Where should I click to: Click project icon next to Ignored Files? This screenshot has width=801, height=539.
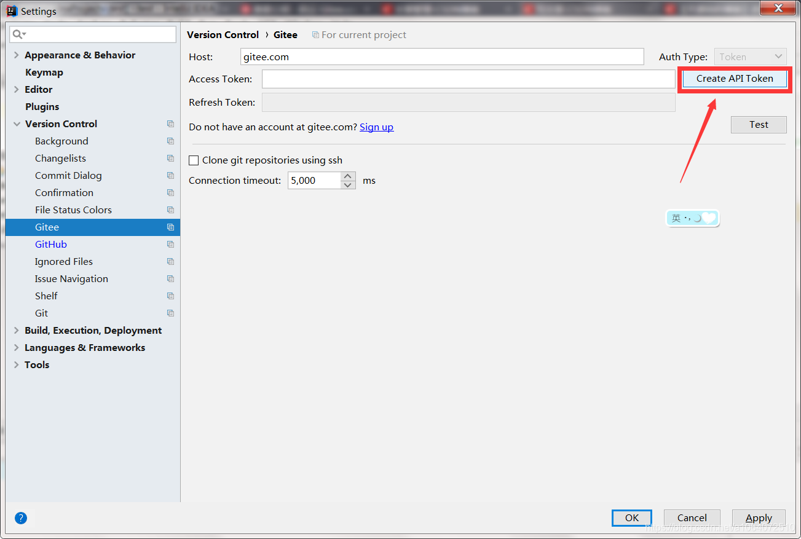[170, 262]
